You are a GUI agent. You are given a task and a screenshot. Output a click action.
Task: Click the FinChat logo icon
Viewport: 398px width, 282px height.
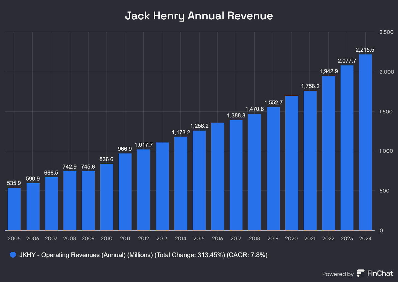point(361,273)
